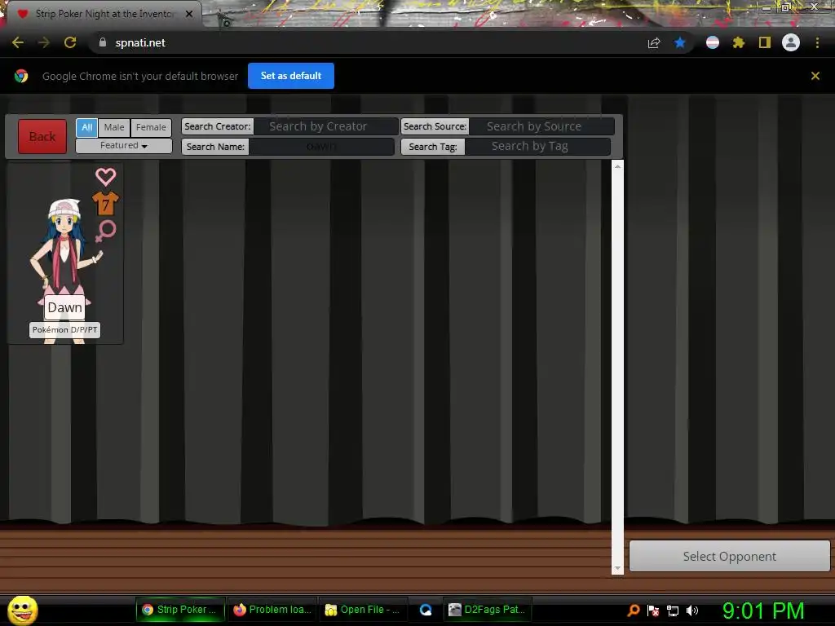Click the Select Opponent button

pos(730,556)
